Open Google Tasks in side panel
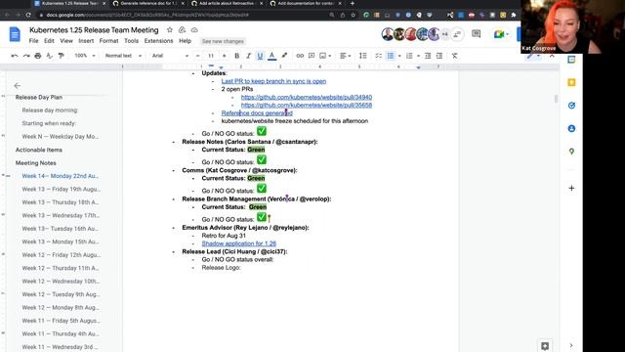Viewport: 625px width, 352px height. (571, 106)
